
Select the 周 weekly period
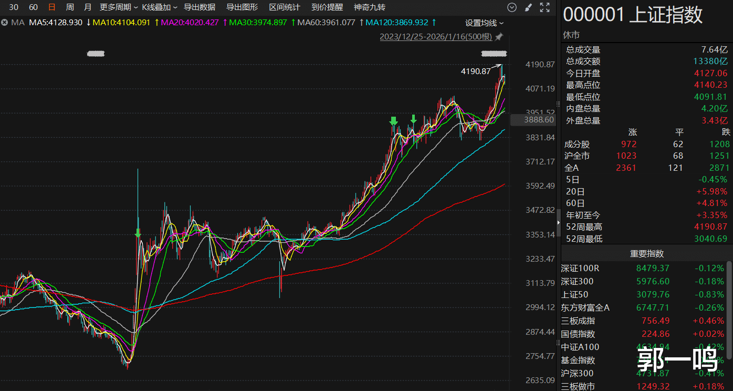[x=70, y=7]
